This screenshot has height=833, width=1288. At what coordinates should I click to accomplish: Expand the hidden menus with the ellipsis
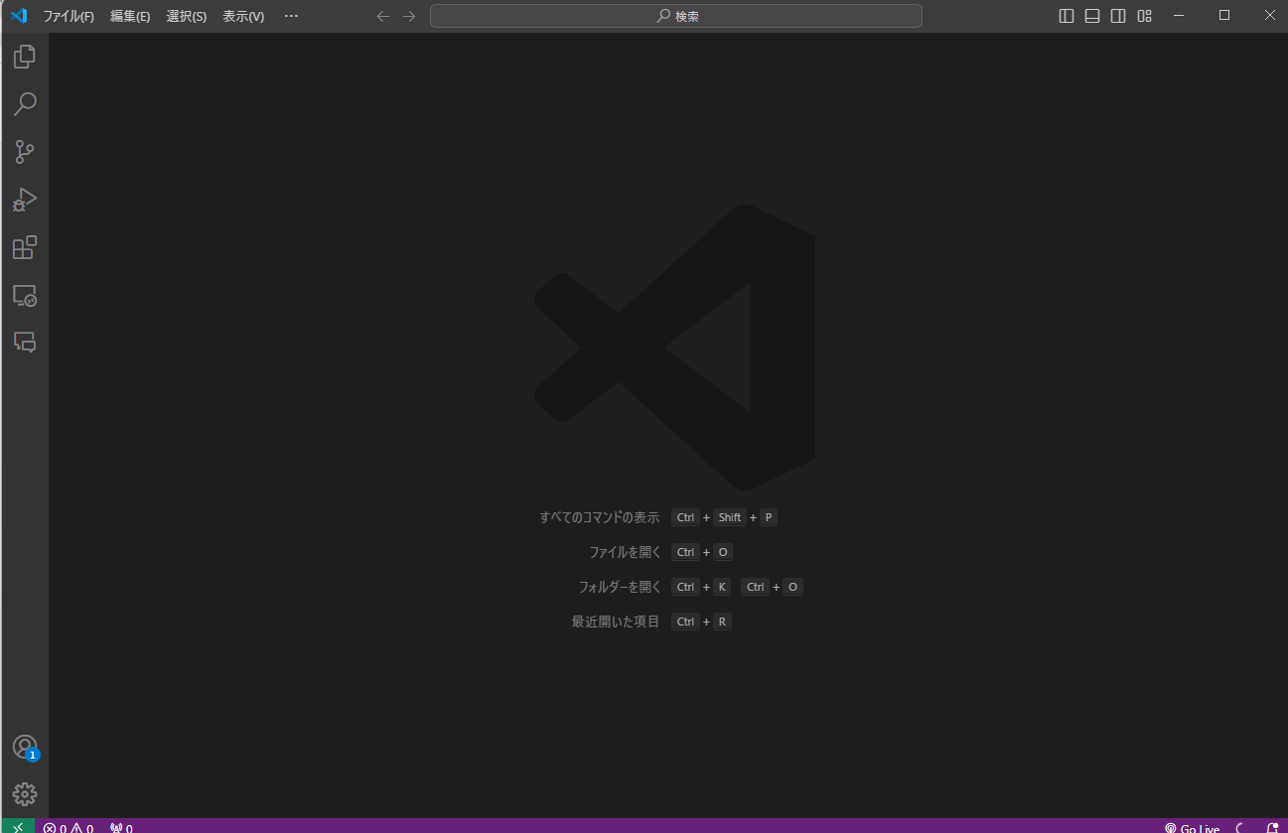pyautogui.click(x=291, y=16)
